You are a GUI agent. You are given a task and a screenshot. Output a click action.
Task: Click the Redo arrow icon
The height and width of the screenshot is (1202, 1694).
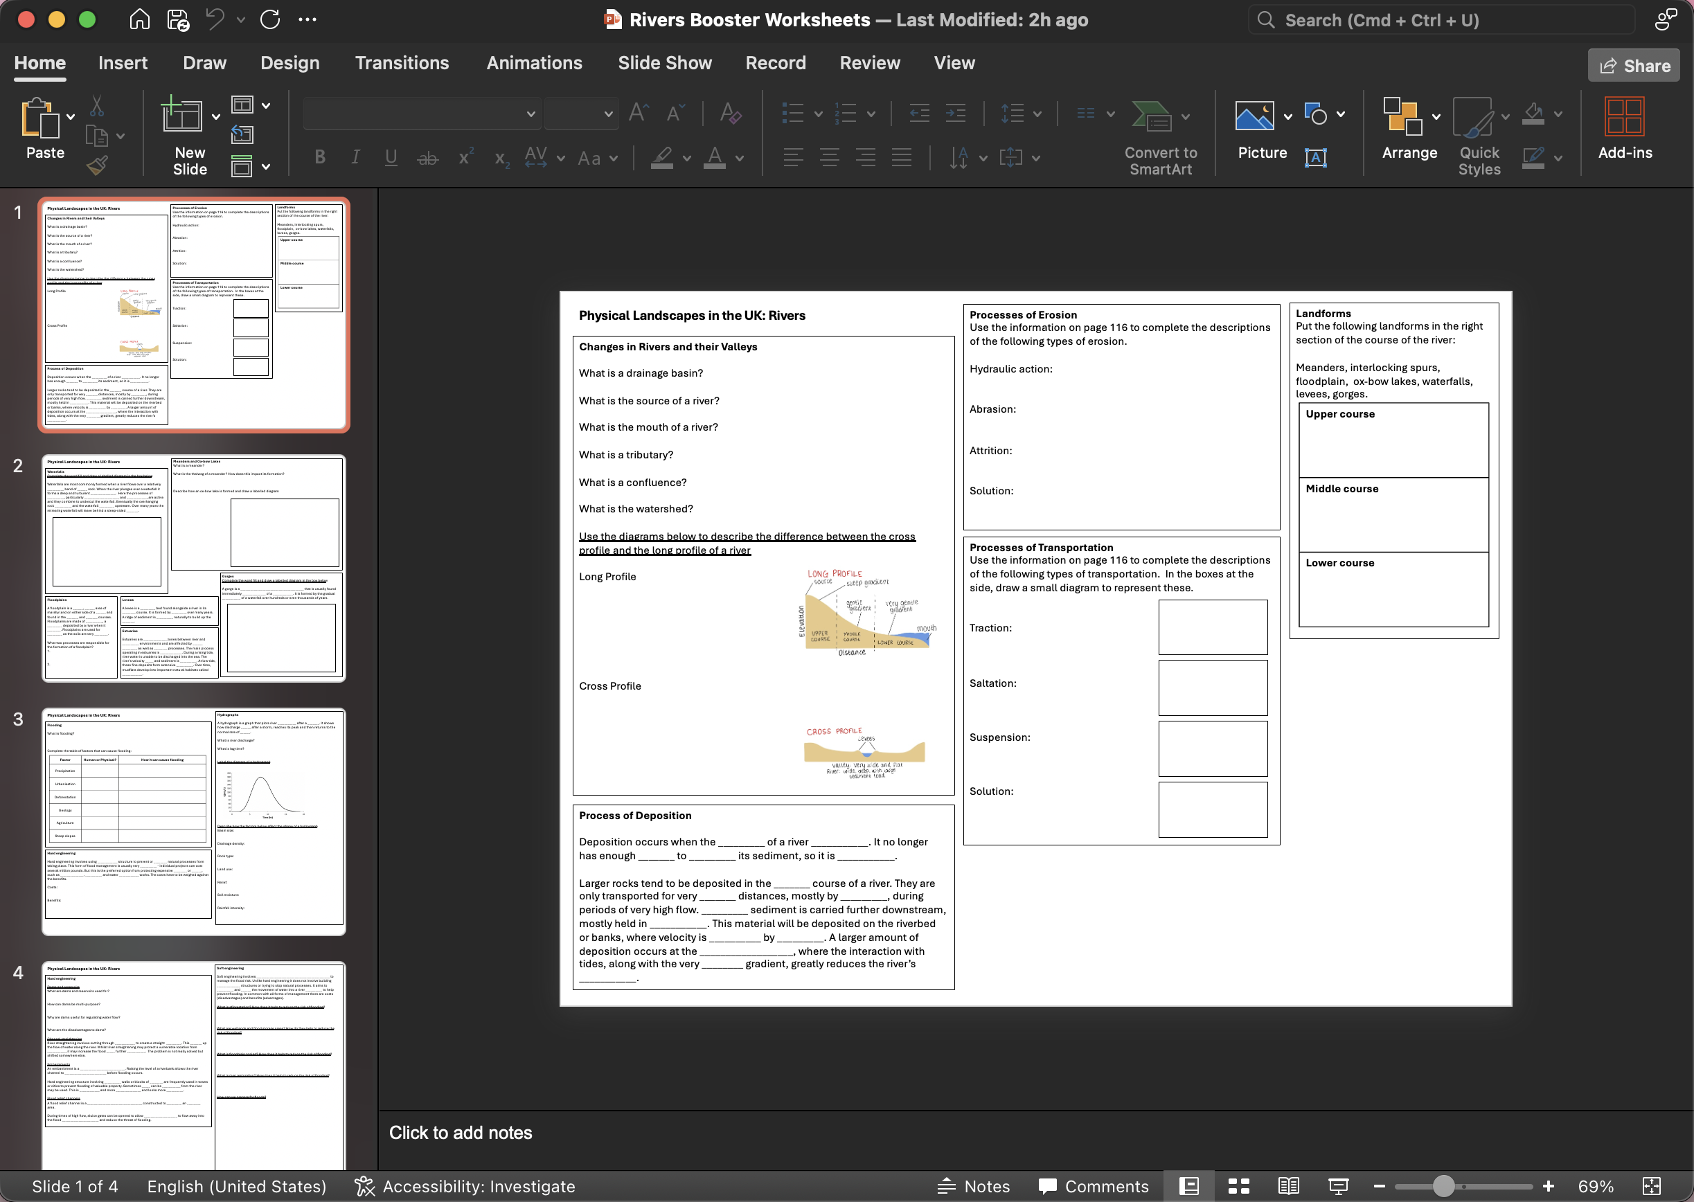pyautogui.click(x=269, y=19)
